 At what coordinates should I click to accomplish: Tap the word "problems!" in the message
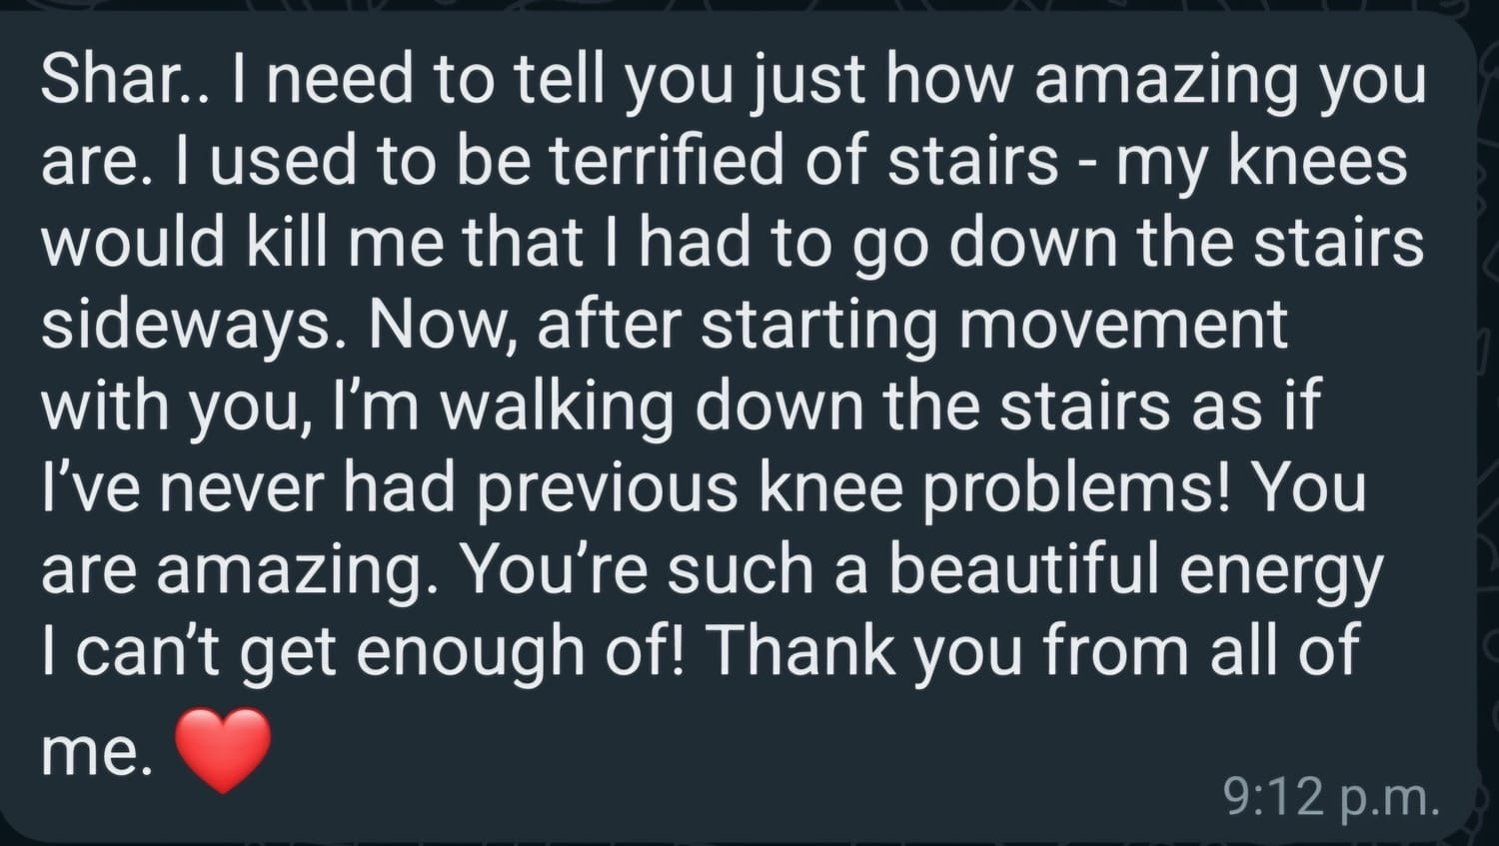[1075, 489]
